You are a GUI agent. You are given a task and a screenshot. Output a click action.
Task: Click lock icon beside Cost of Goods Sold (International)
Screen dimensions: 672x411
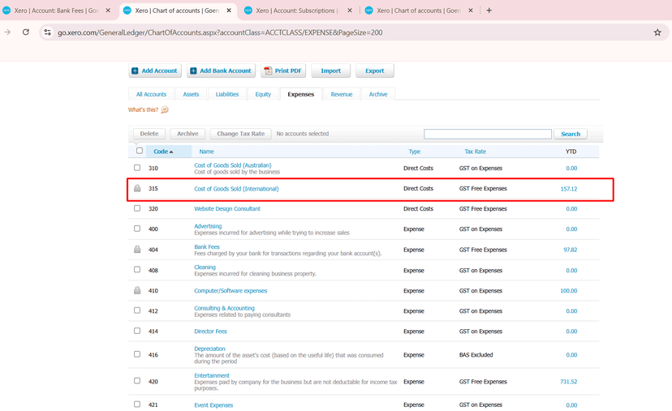coord(137,189)
